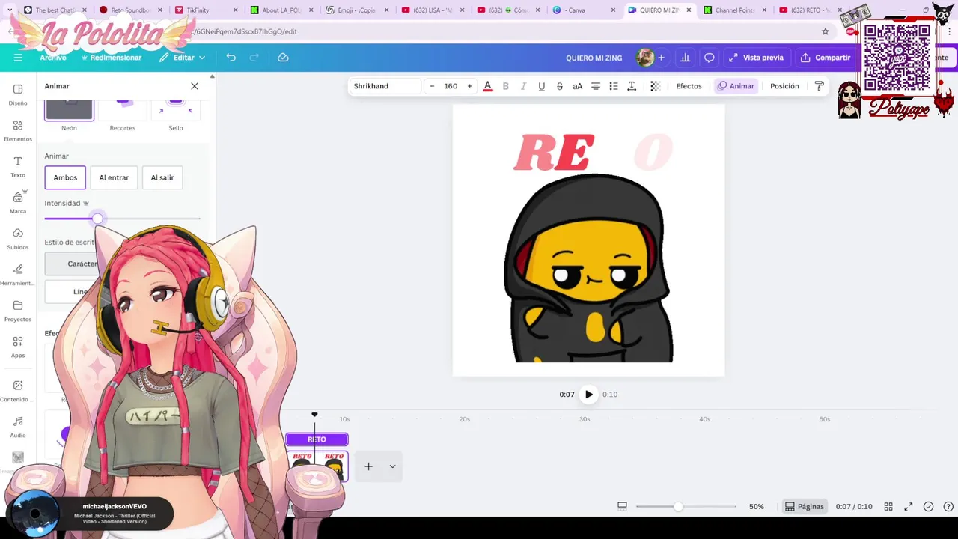Add collaborator with the plus icon
This screenshot has width=958, height=539.
(x=661, y=58)
